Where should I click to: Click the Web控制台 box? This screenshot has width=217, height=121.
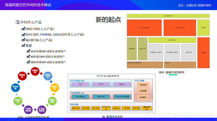80,96
